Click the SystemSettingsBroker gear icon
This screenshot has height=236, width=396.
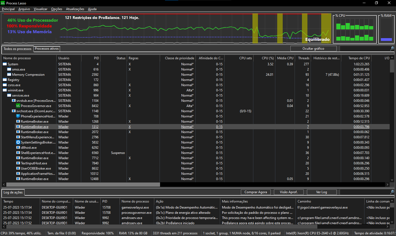(18, 142)
